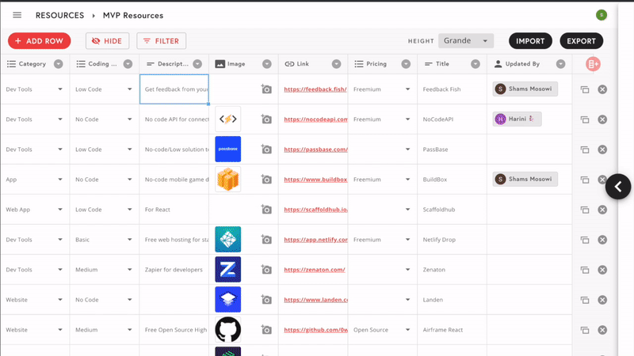Duplicate the Zenaton row

(585, 270)
